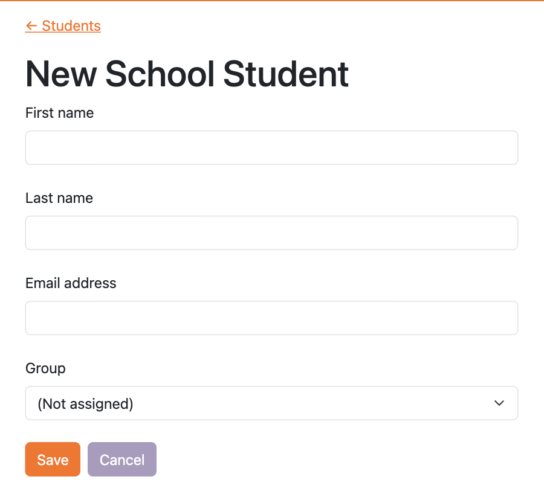Cancel creating the student
Screen dimensions: 544x491
point(122,460)
